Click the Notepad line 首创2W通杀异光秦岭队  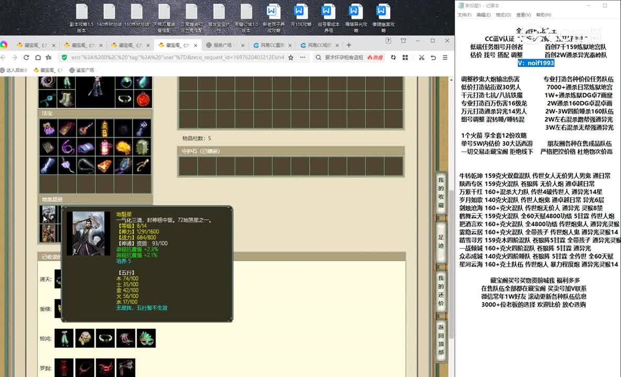coord(575,55)
